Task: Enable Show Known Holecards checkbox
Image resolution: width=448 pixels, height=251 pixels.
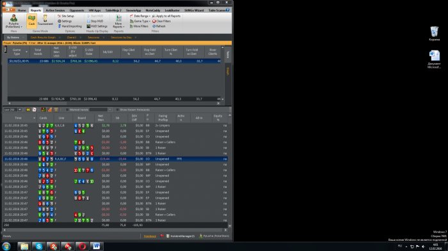Action: coord(117,109)
